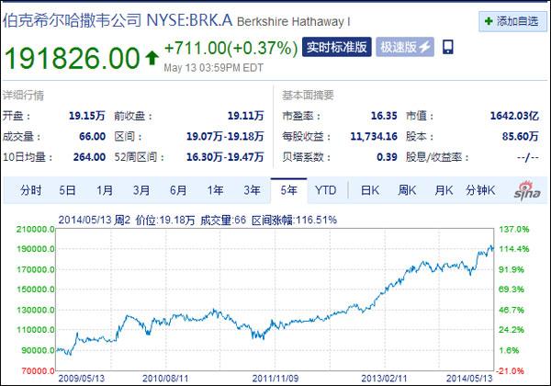
Task: Open the 月K monthly candlestick chart
Action: pyautogui.click(x=444, y=190)
